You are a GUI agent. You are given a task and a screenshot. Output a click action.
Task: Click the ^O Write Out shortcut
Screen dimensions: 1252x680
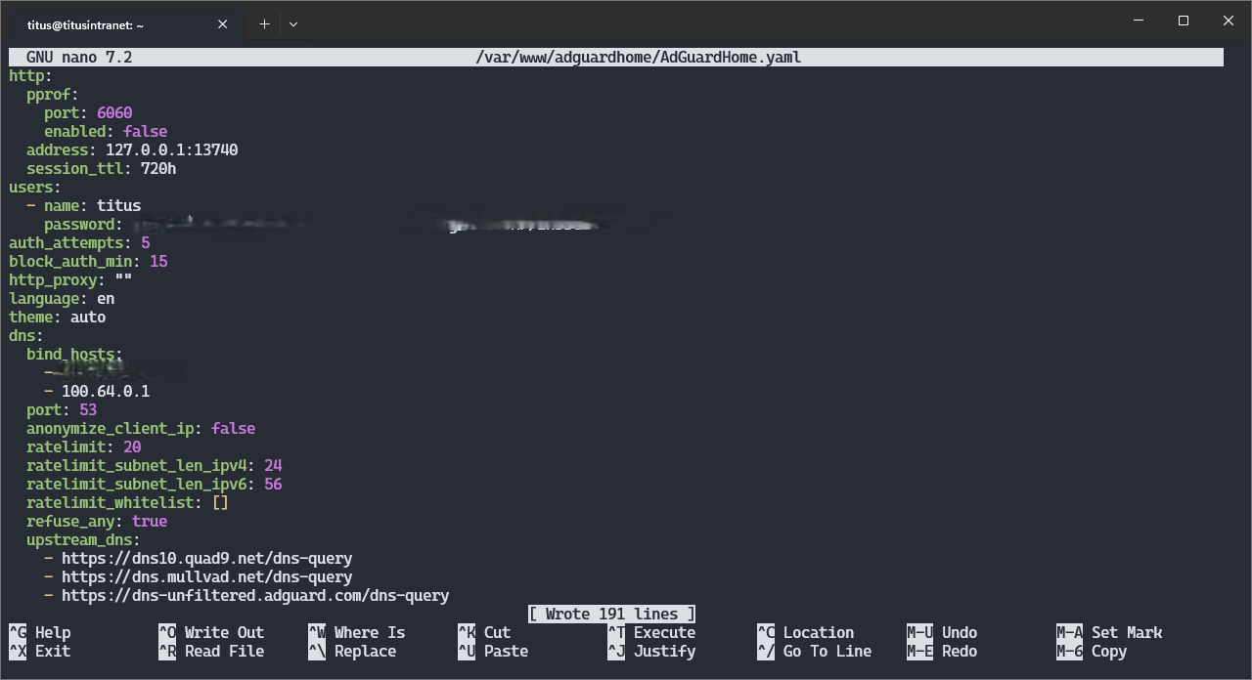coord(211,632)
